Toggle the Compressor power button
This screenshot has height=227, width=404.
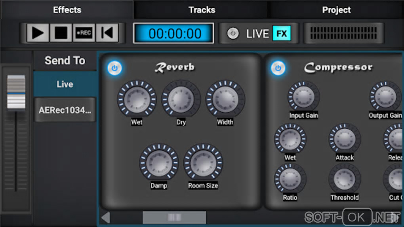278,68
